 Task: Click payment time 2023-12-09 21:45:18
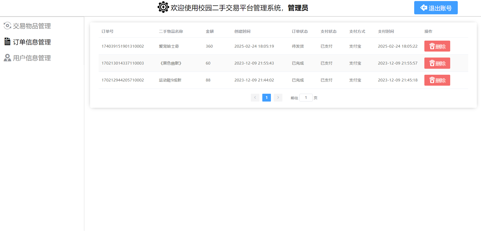(x=398, y=80)
